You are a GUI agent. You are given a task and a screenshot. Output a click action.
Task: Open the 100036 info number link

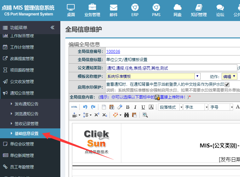113,51
